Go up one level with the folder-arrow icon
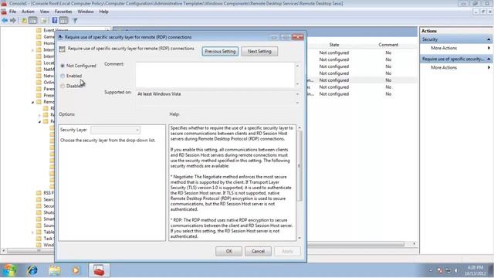494x278 pixels. point(24,21)
